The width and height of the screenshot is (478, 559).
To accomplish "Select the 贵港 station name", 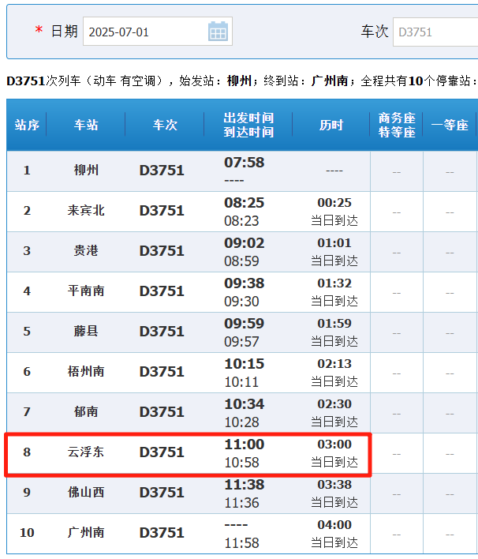I will click(86, 251).
